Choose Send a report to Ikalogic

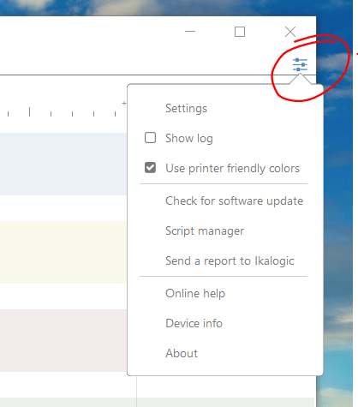[x=230, y=260]
